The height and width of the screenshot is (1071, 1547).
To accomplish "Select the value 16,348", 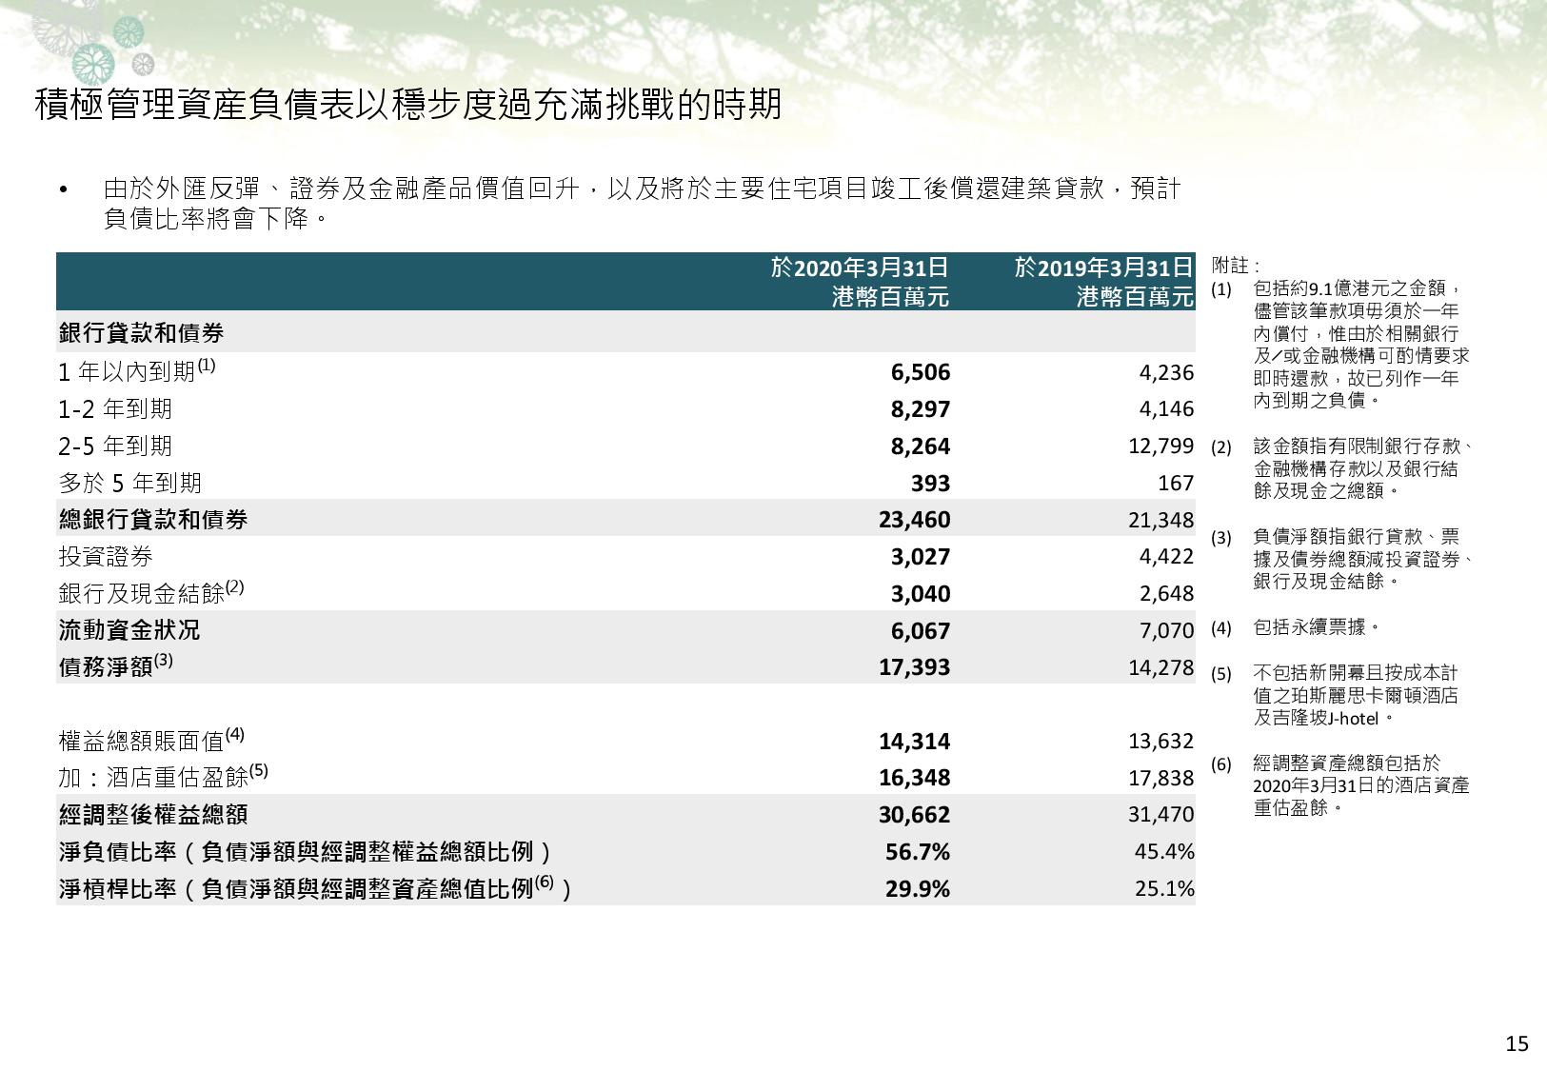I will click(915, 778).
